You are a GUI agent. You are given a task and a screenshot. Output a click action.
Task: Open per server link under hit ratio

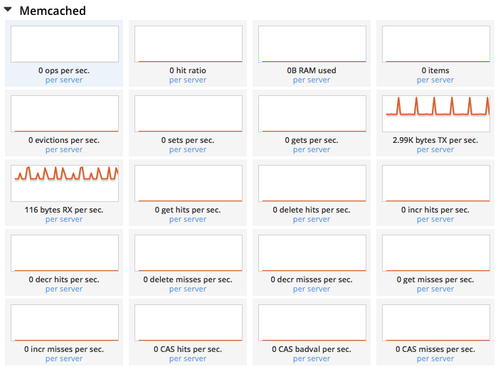pyautogui.click(x=188, y=80)
